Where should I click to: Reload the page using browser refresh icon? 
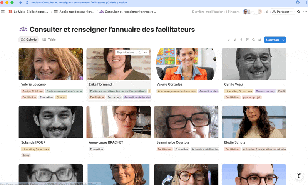[x=27, y=3]
